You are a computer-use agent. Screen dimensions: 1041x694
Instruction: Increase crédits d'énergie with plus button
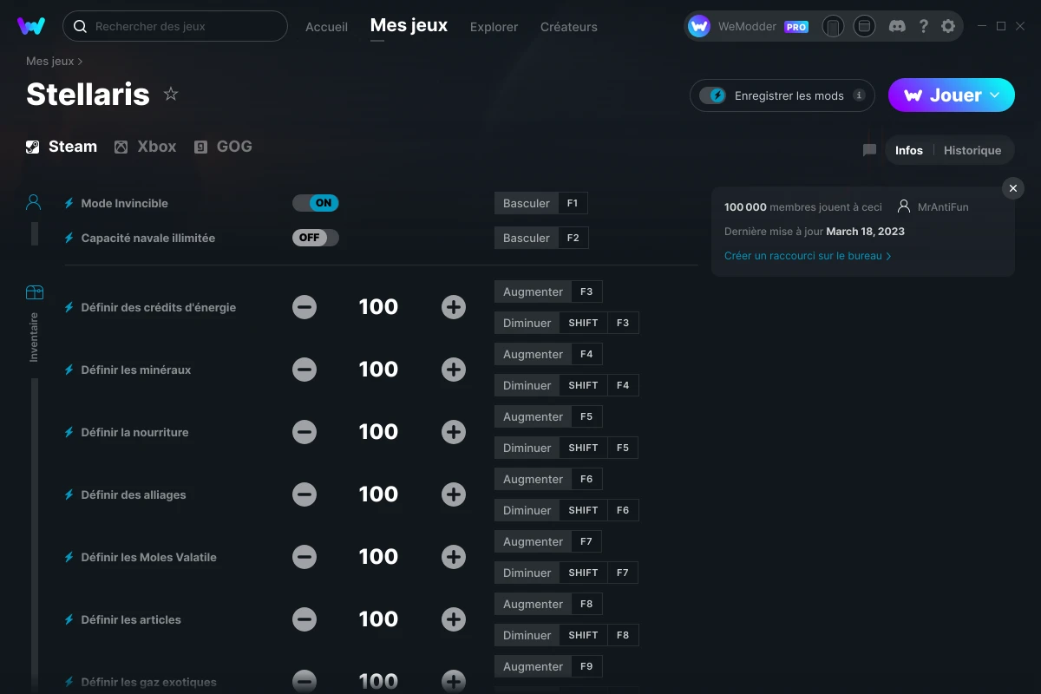pos(454,307)
